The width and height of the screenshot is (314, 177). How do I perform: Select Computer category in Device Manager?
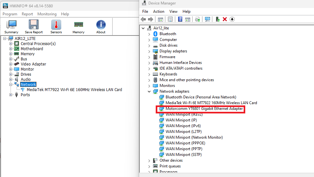(168, 40)
